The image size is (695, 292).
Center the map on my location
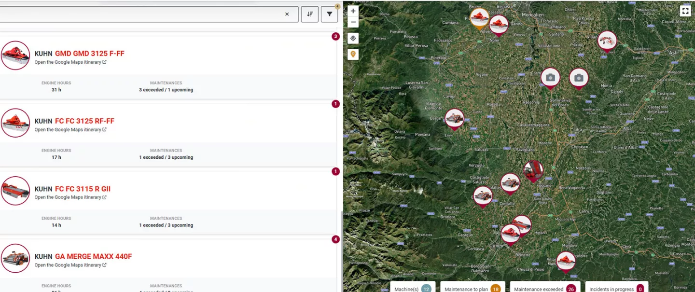pos(353,39)
